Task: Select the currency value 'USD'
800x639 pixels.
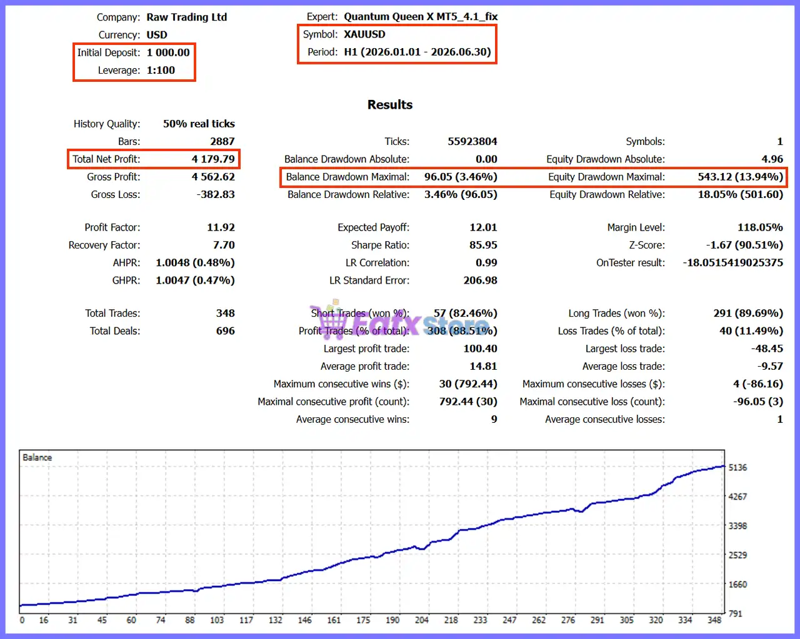Action: click(x=157, y=35)
